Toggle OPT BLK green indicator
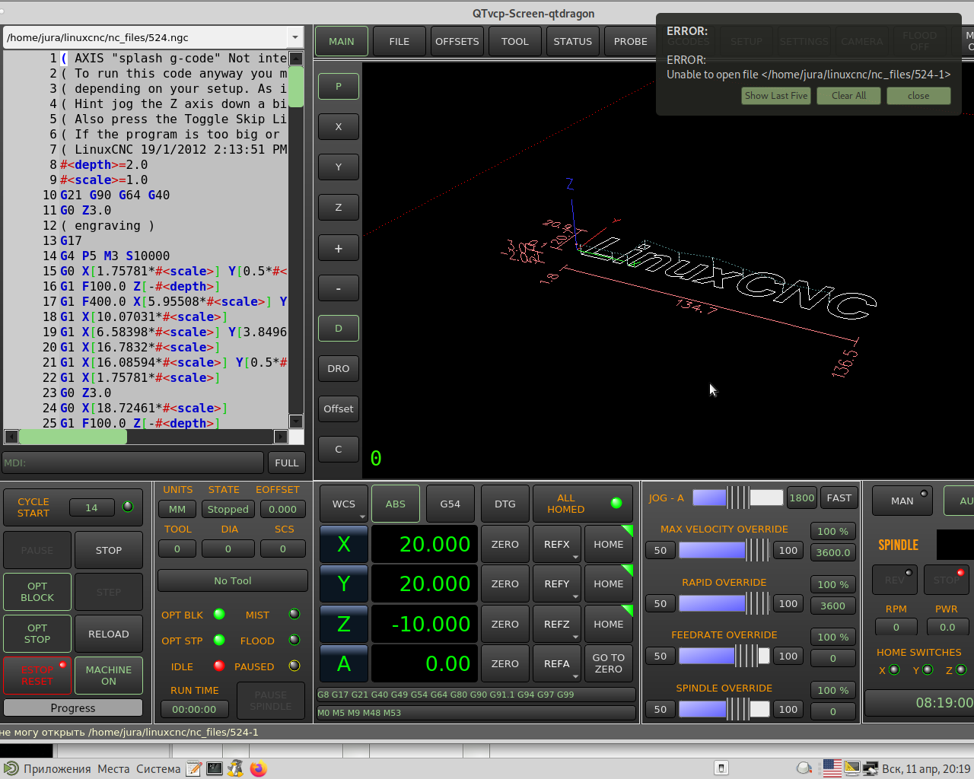 coord(219,614)
